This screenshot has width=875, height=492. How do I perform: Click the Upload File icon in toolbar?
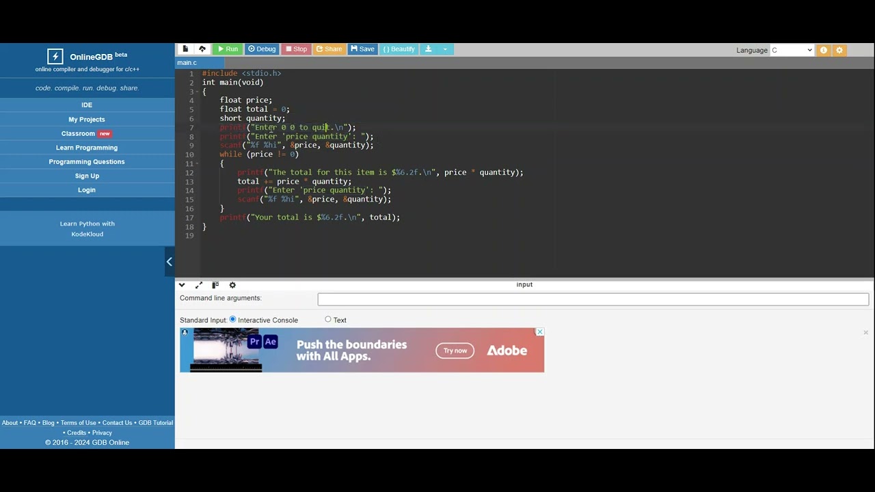click(202, 49)
